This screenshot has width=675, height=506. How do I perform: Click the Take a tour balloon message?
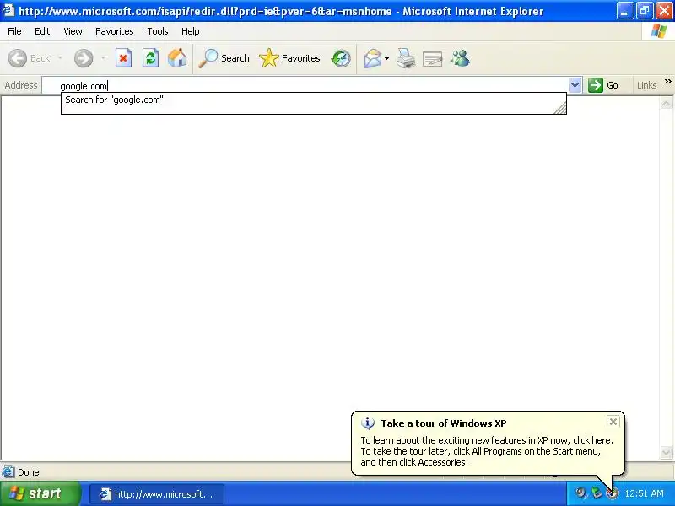[x=487, y=451]
